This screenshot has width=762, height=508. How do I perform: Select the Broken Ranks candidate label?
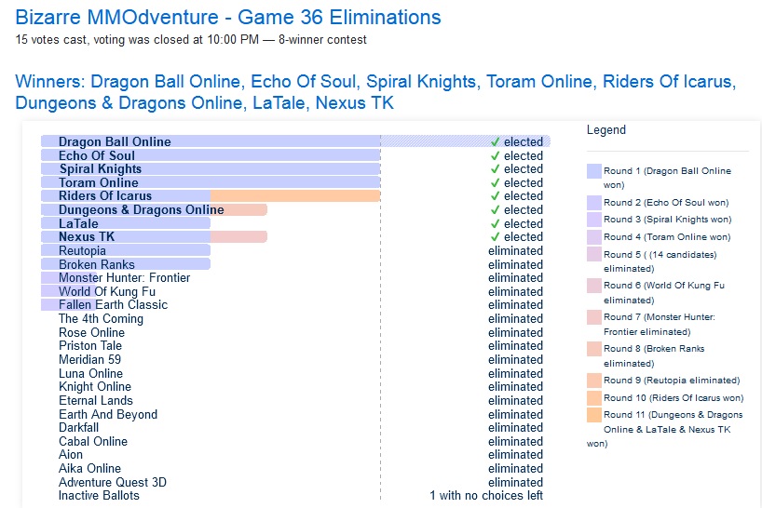coord(97,264)
